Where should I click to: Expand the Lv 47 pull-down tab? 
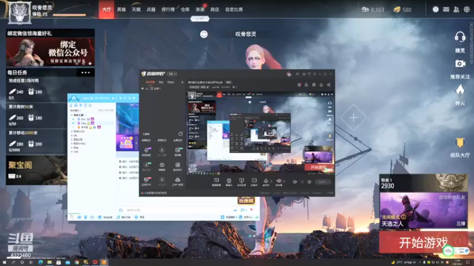[200, 19]
